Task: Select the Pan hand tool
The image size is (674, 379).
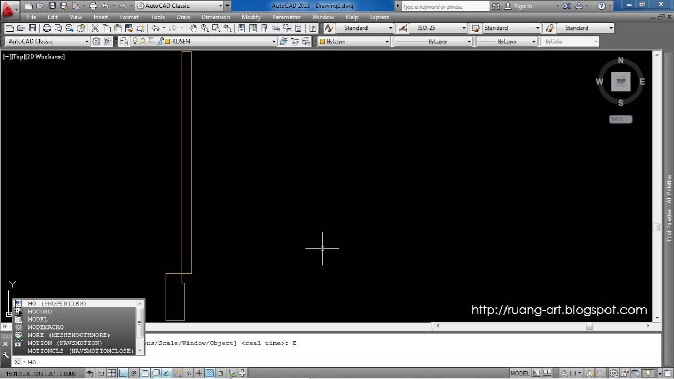Action: [193, 28]
